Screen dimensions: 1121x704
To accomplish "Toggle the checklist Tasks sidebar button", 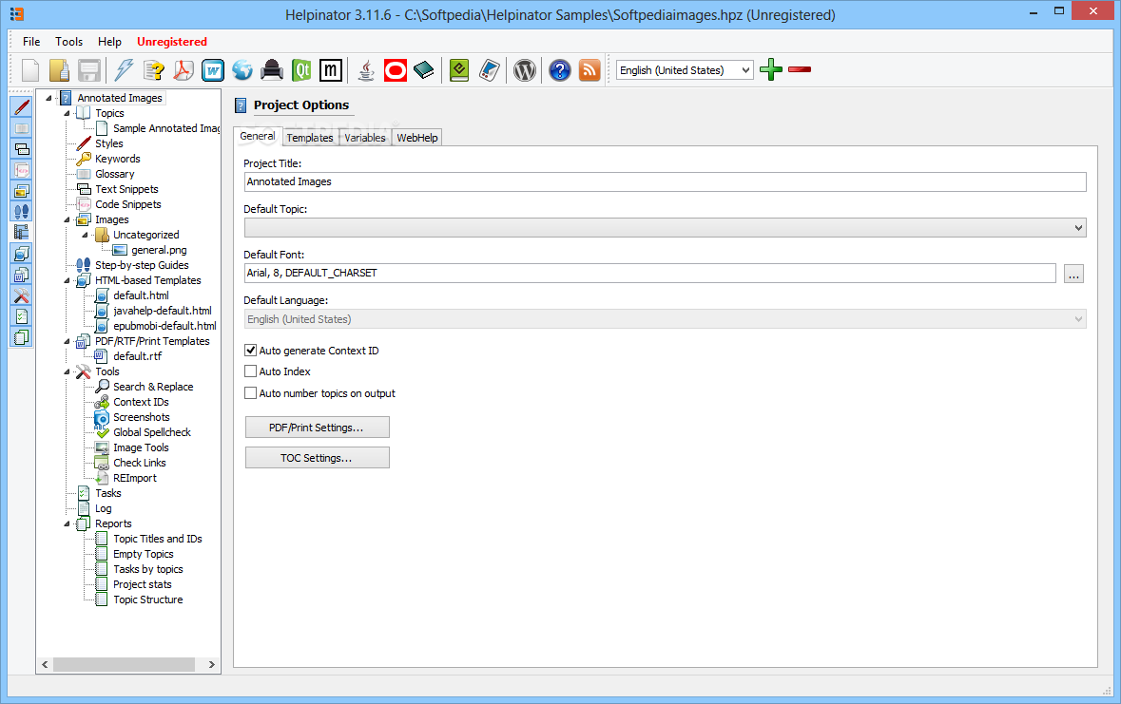I will pos(22,316).
